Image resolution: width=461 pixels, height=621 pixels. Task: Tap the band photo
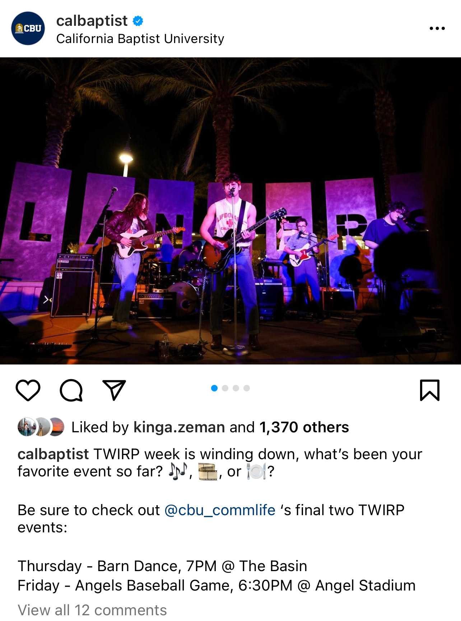pos(230,211)
